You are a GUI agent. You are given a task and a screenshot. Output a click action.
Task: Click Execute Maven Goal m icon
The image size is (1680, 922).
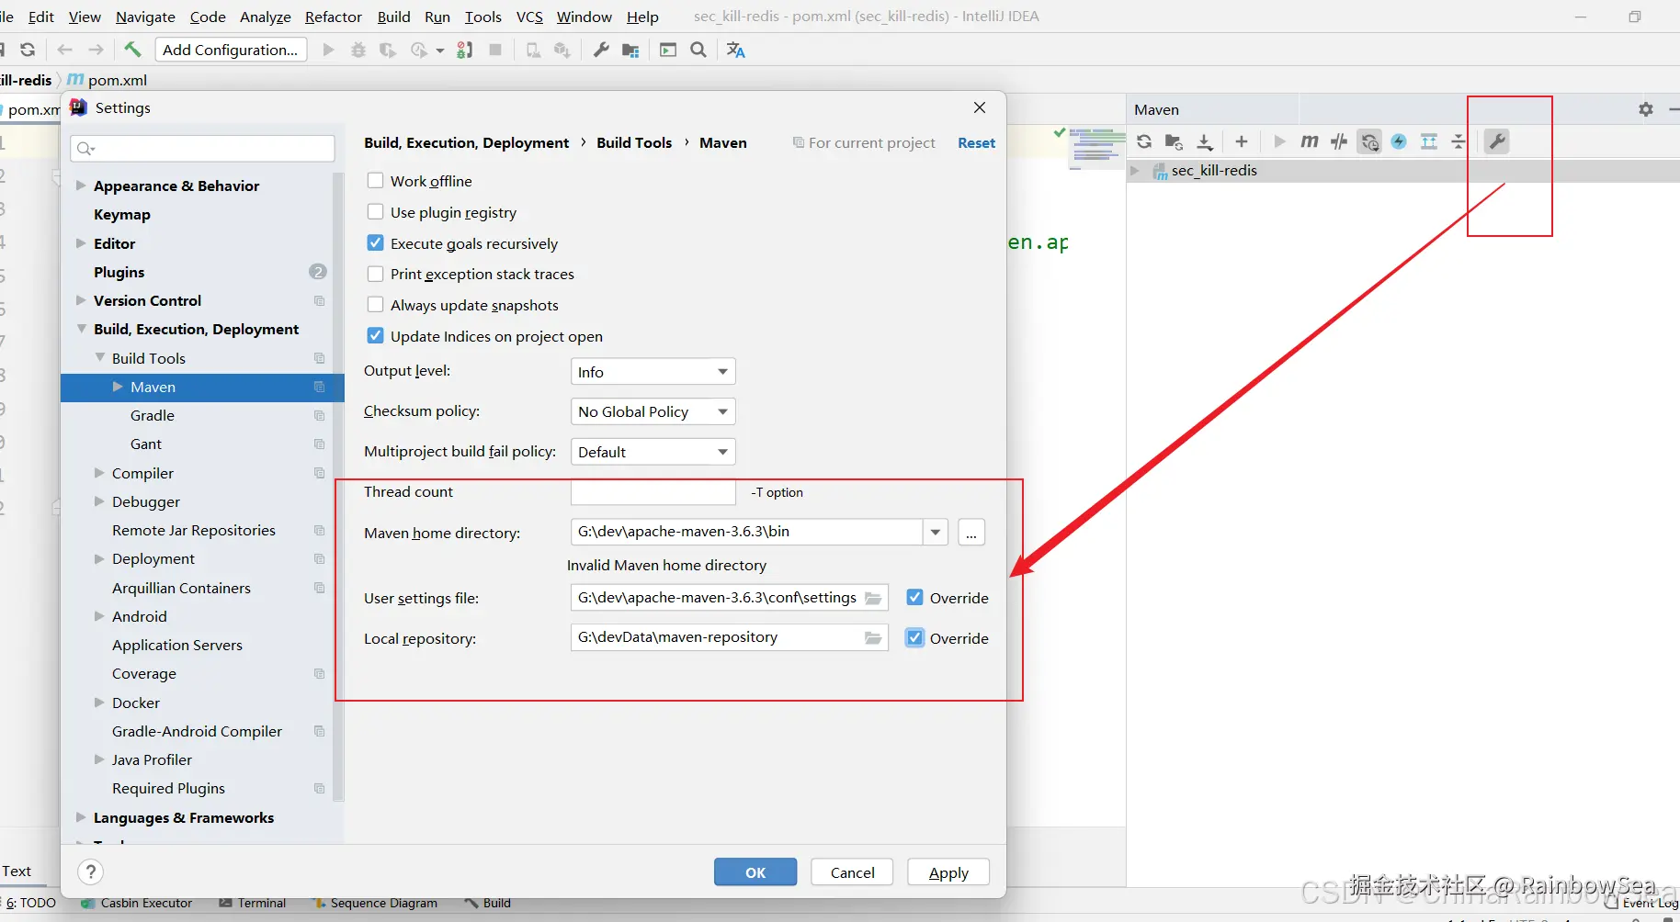pyautogui.click(x=1310, y=141)
